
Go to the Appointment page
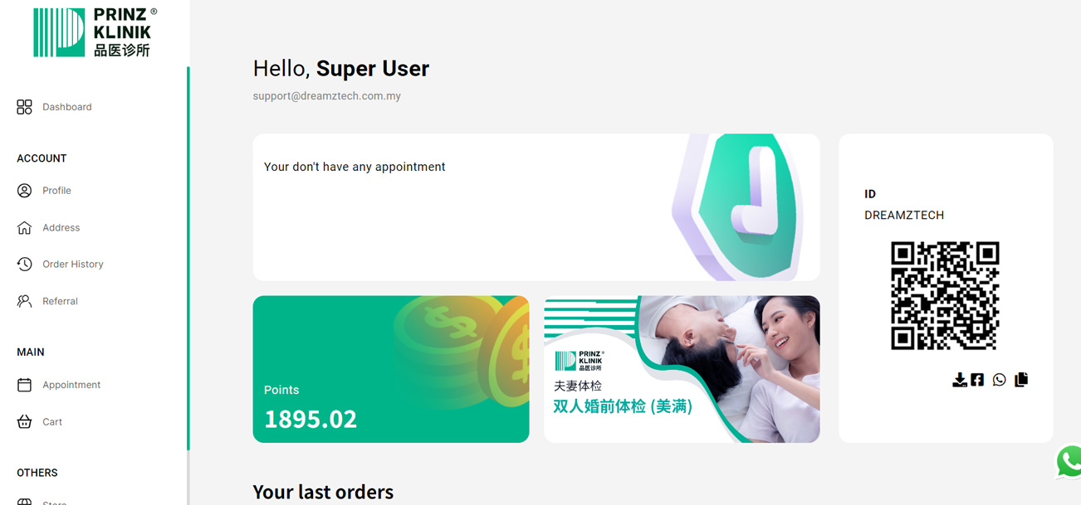click(x=71, y=385)
